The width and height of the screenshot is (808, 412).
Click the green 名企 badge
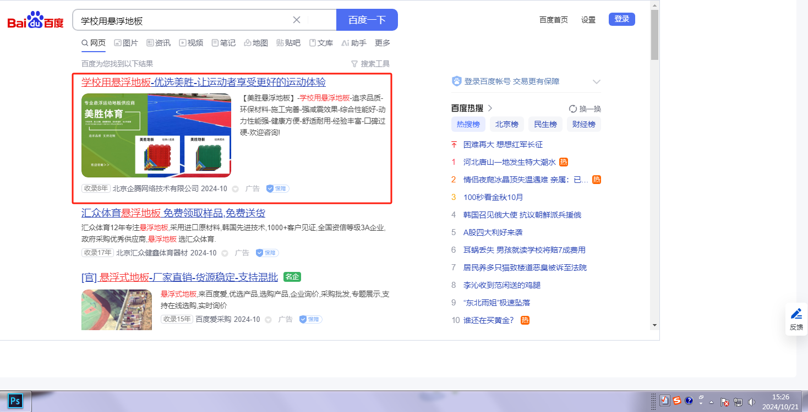pos(292,277)
